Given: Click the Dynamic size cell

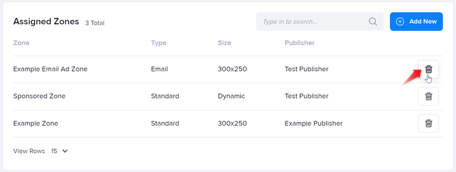Looking at the screenshot, I should (x=231, y=96).
